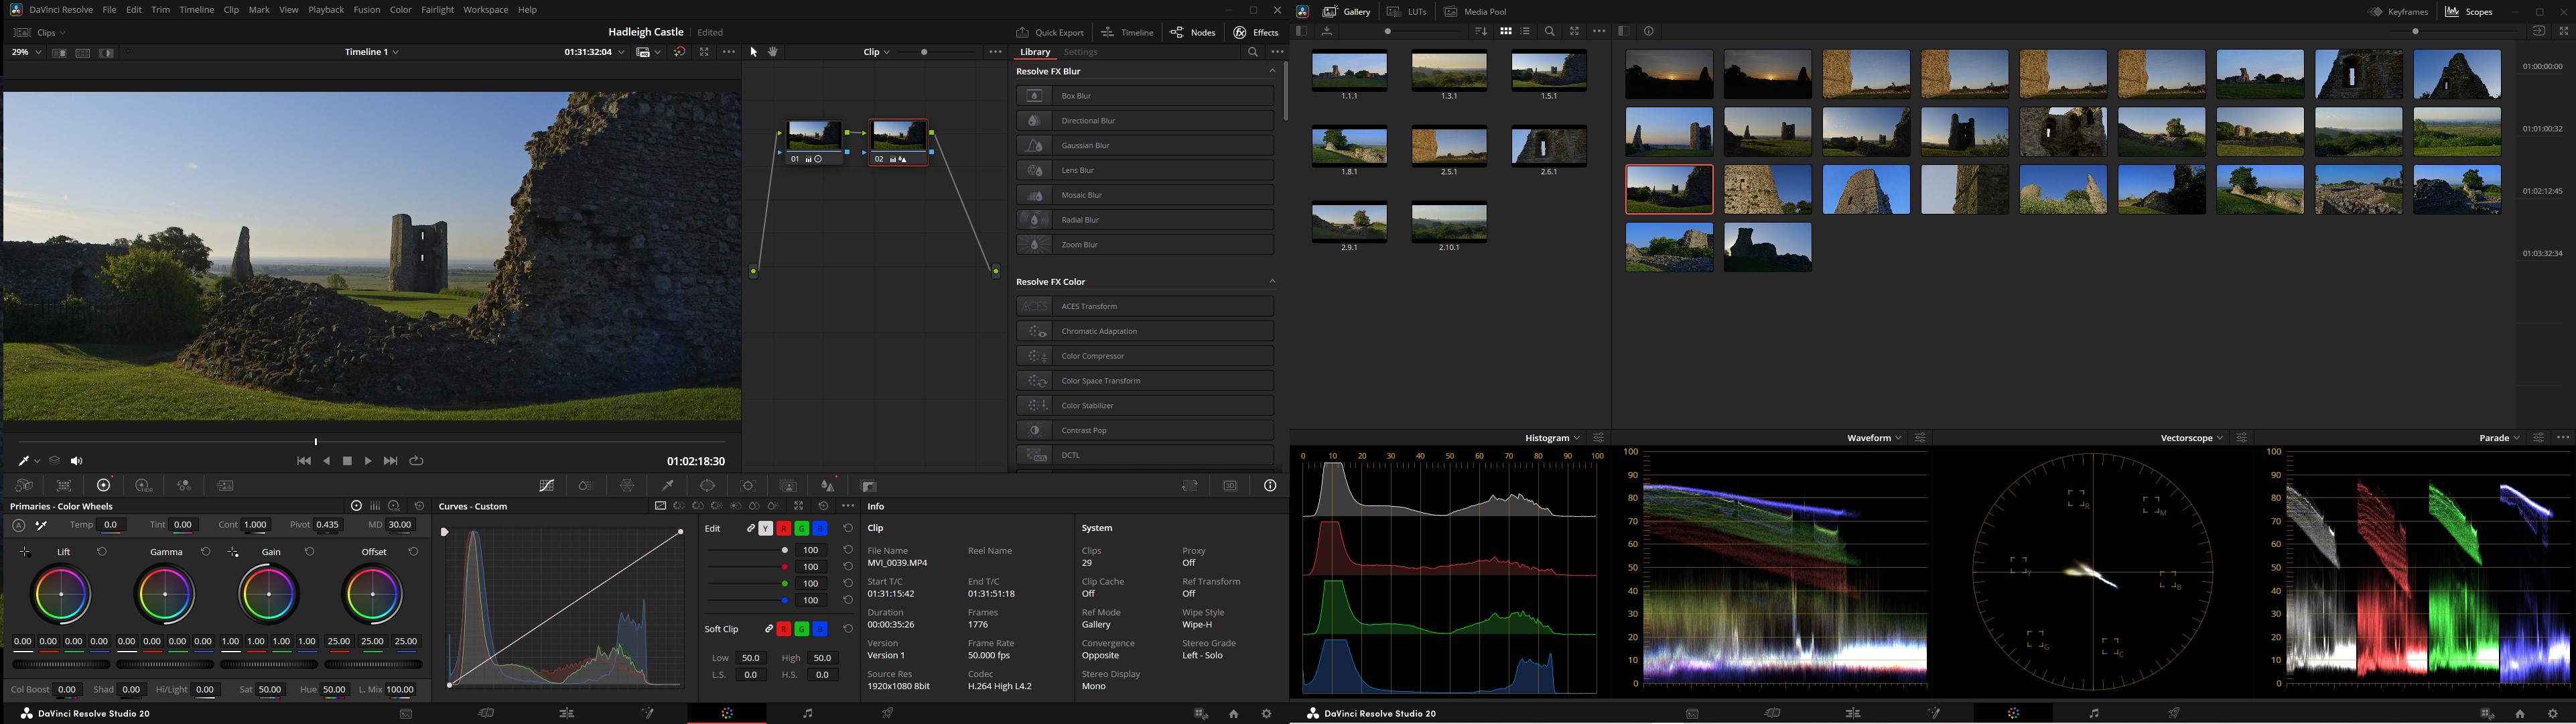Open the Curves palette icon
The width and height of the screenshot is (2576, 724).
click(x=547, y=486)
